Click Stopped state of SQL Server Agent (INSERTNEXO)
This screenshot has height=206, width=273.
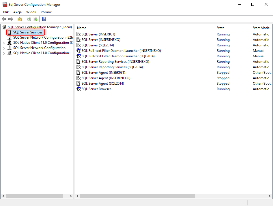point(223,78)
